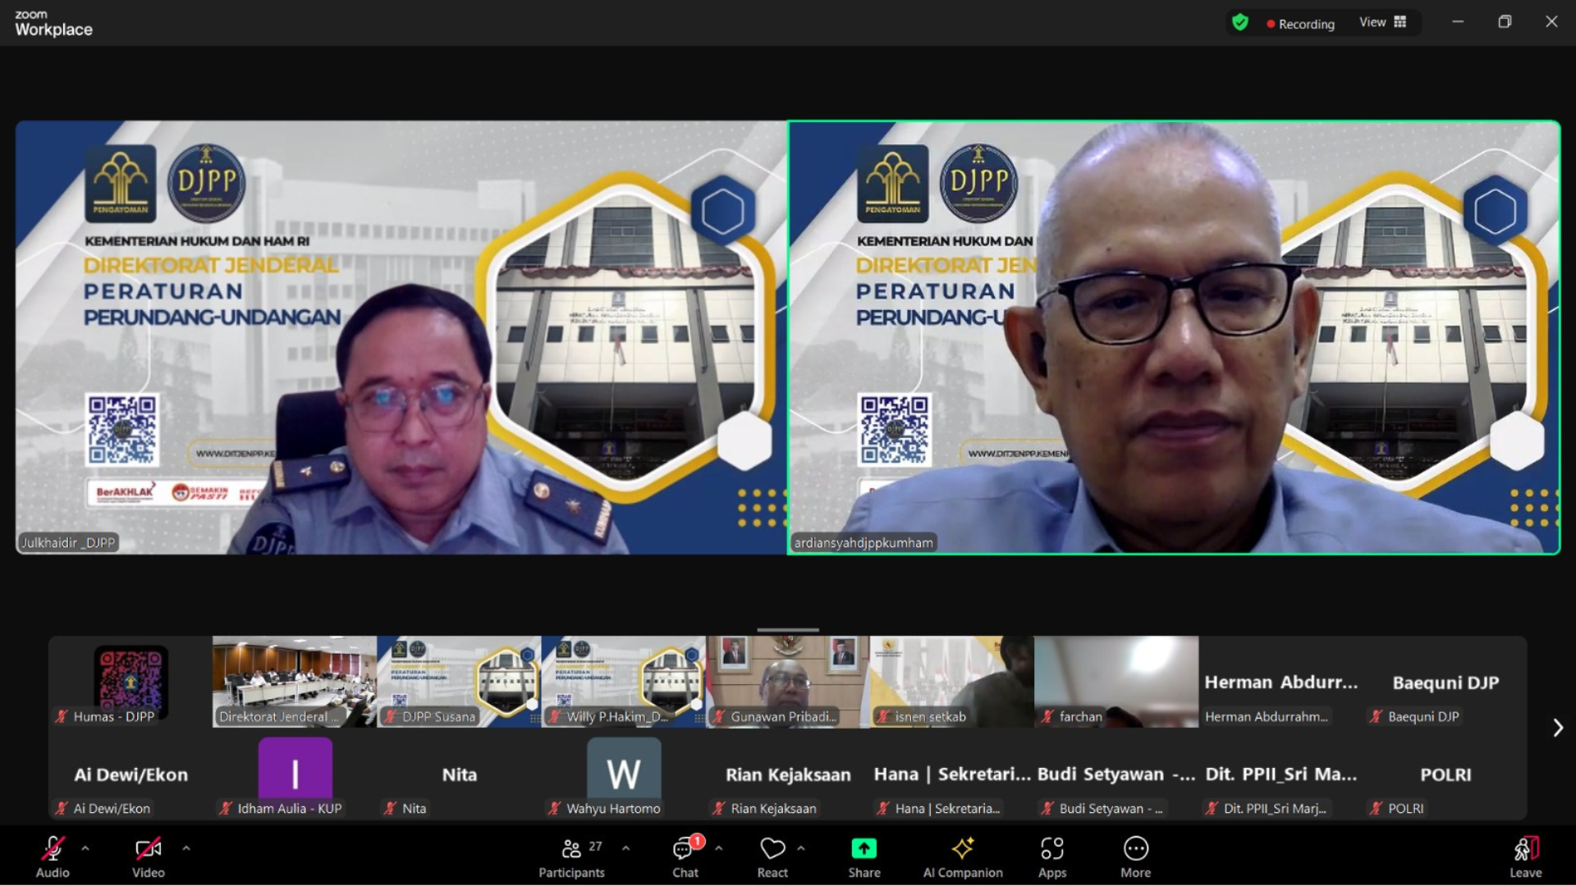The height and width of the screenshot is (886, 1576).
Task: Unmute microphone with the Audio button
Action: (x=53, y=856)
